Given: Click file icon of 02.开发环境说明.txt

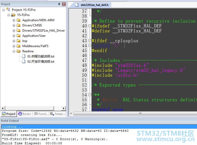Looking at the screenshot, I should point(24,61).
